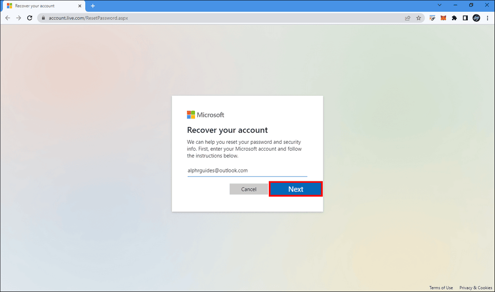Open a new browser tab

tap(93, 6)
